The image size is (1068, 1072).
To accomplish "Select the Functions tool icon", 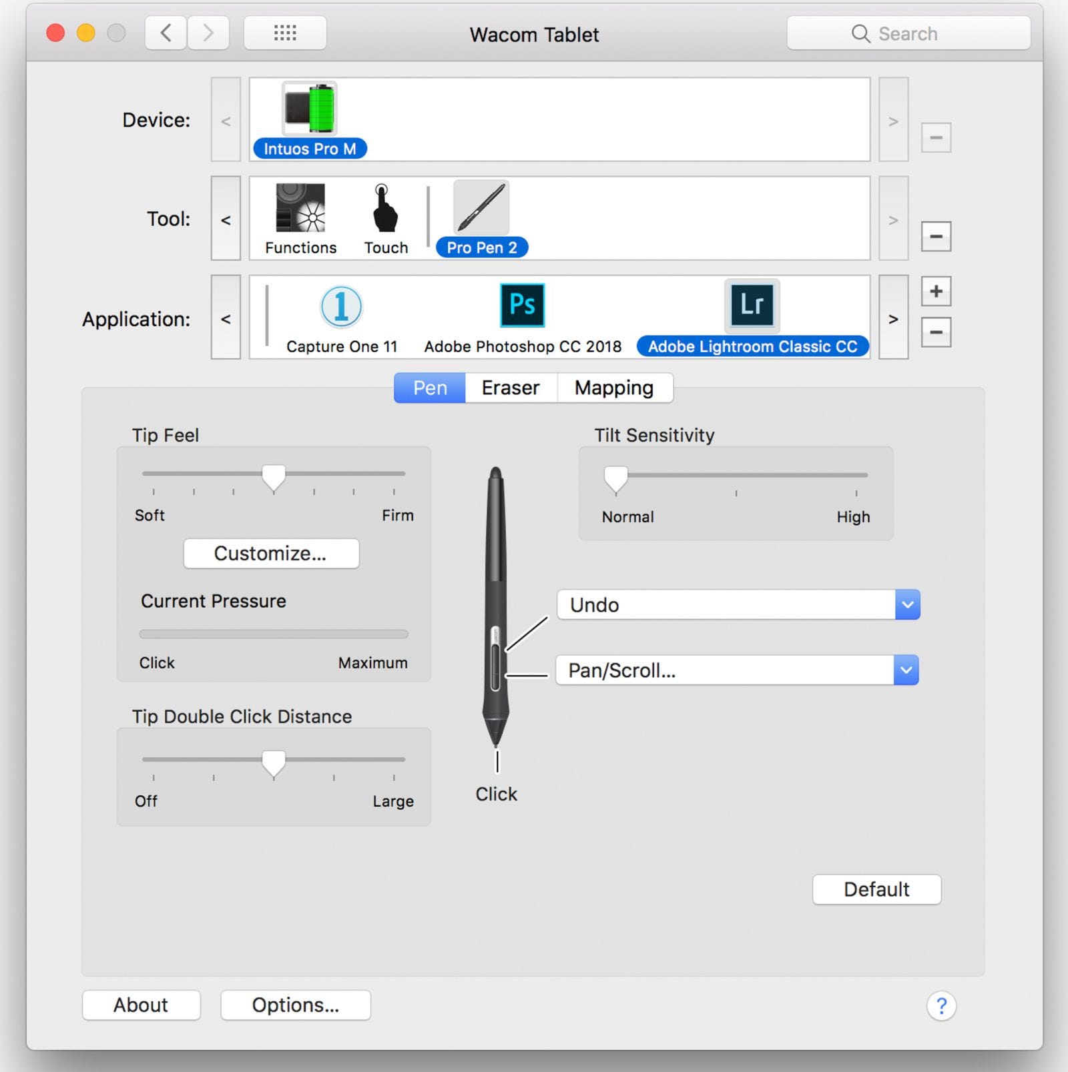I will pyautogui.click(x=300, y=207).
